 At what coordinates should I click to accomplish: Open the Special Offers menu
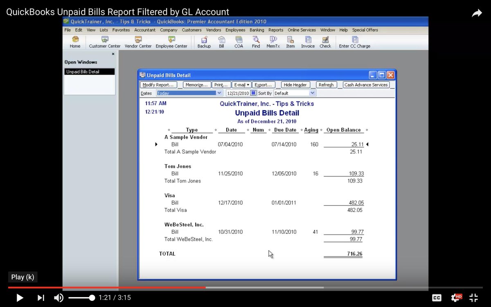(365, 30)
